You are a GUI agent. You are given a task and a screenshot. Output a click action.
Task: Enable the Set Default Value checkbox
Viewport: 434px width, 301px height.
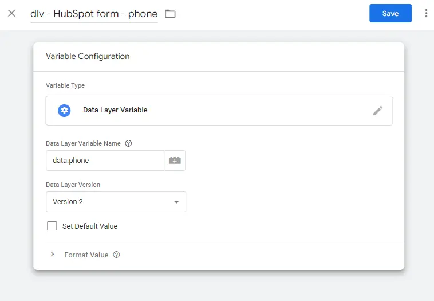coord(52,226)
